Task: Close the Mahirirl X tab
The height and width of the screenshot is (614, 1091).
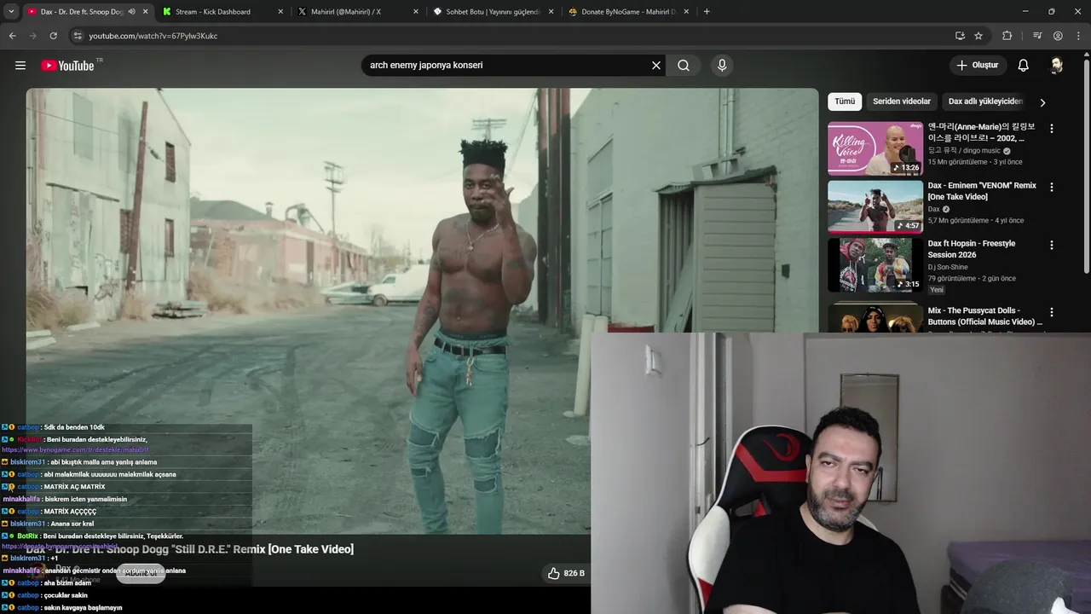Action: pyautogui.click(x=416, y=12)
